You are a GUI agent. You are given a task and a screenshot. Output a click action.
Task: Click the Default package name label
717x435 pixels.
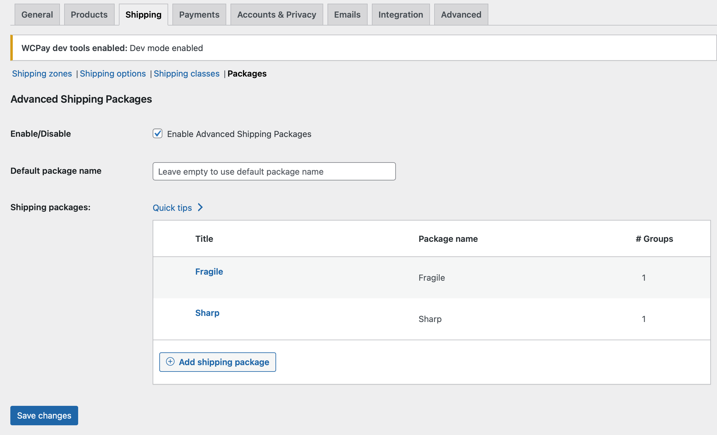56,171
